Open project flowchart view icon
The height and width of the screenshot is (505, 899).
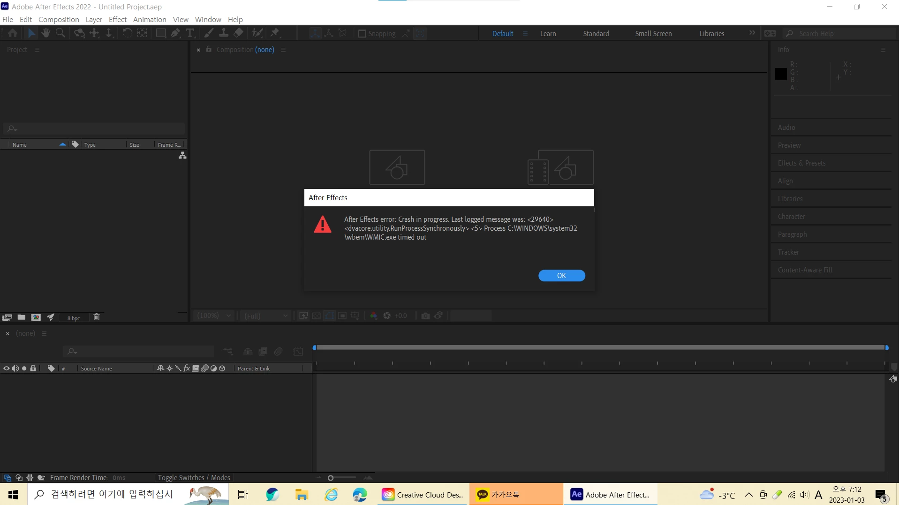tap(182, 156)
